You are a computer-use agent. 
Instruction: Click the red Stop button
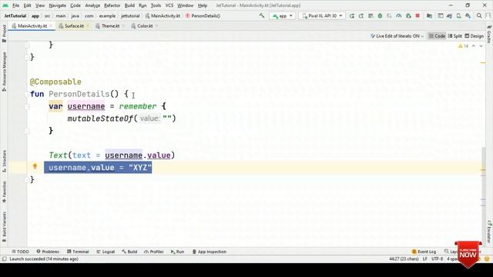418,15
